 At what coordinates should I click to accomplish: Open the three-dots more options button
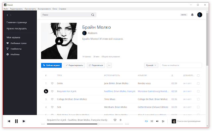tap(109, 65)
